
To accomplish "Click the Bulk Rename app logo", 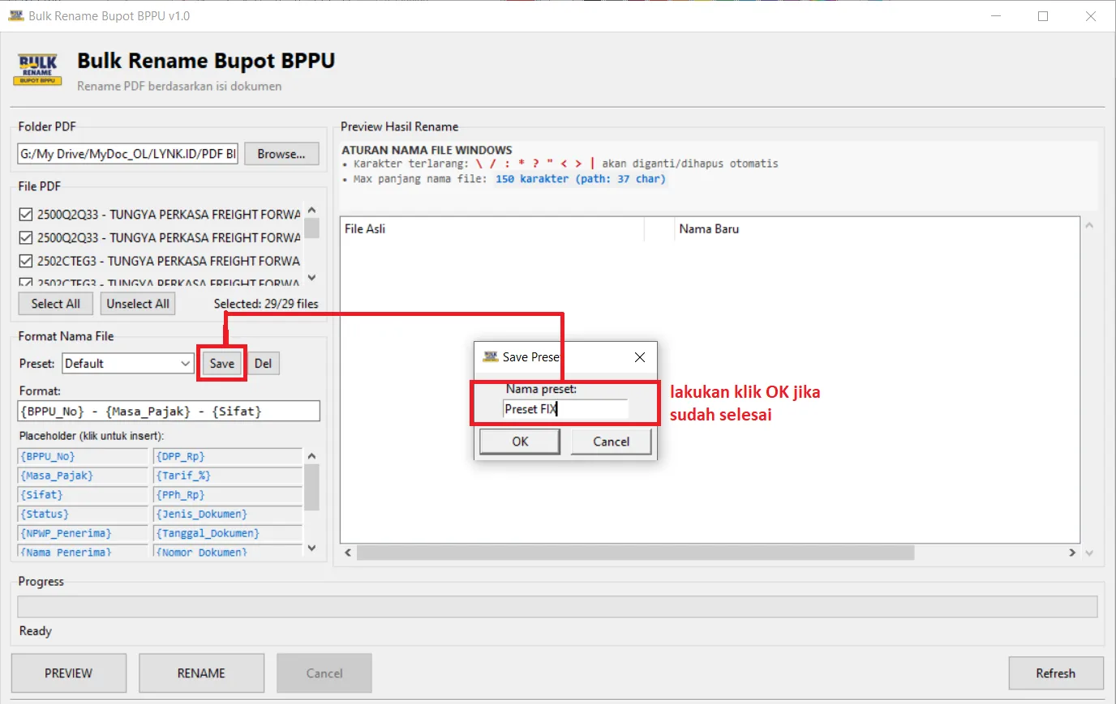I will (37, 70).
